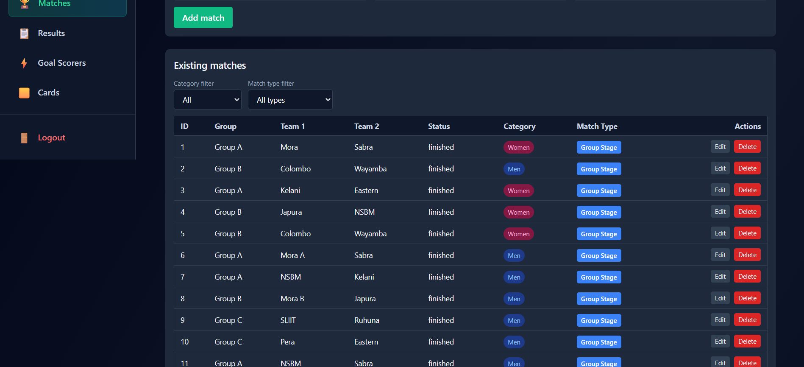Edit match 10 Pera vs Eastern
The width and height of the screenshot is (804, 367).
click(720, 342)
